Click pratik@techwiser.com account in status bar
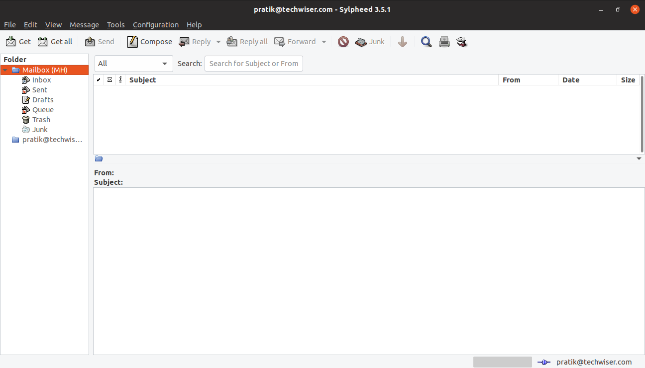This screenshot has width=645, height=368. 594,362
